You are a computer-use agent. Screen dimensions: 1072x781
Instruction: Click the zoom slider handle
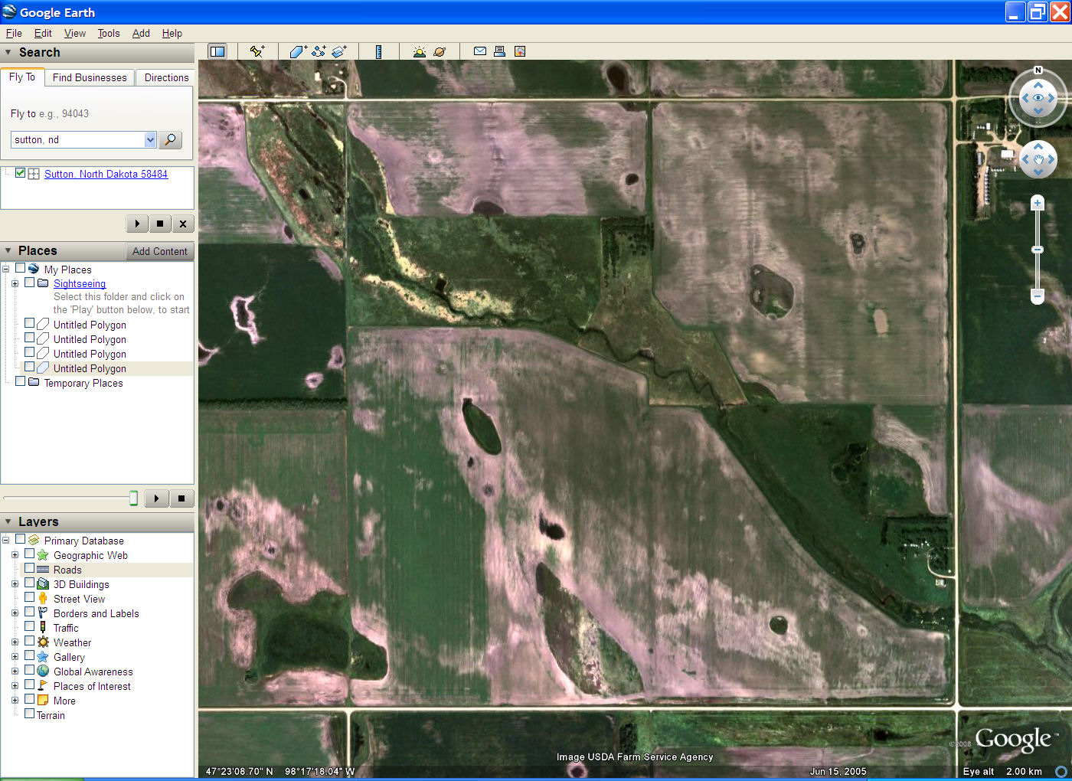tap(1038, 250)
